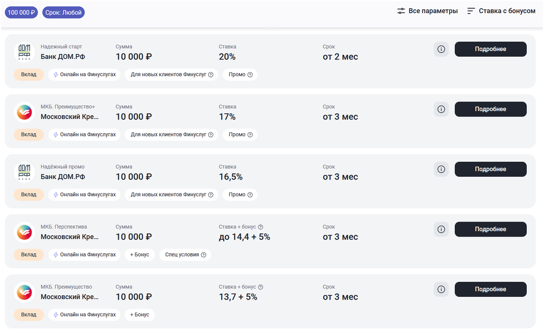
Task: Click Вклад tag in 13,7 + 5% card
Action: [x=29, y=315]
